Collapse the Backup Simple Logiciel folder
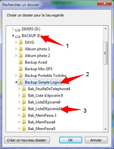This screenshot has width=114, height=149. pos(16,82)
